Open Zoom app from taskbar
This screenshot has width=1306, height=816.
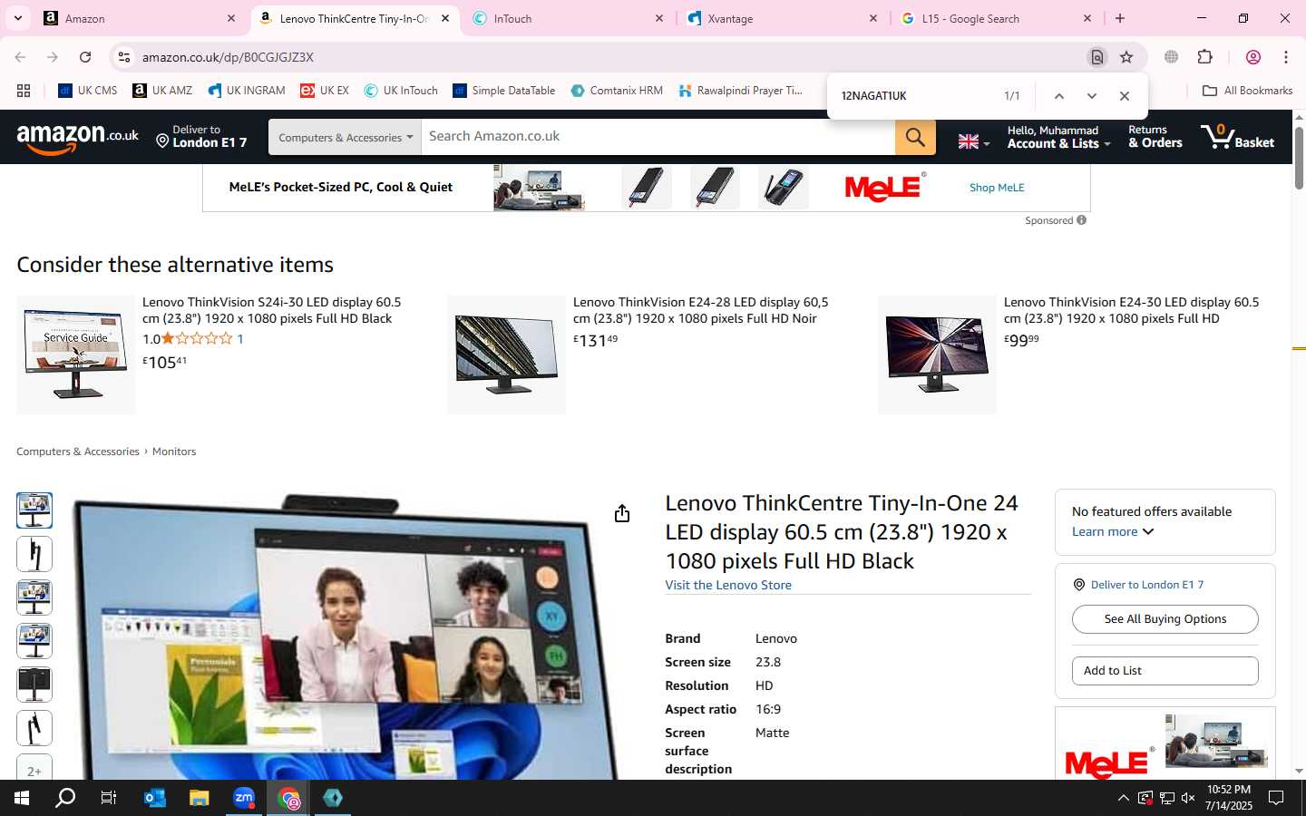coord(244,798)
